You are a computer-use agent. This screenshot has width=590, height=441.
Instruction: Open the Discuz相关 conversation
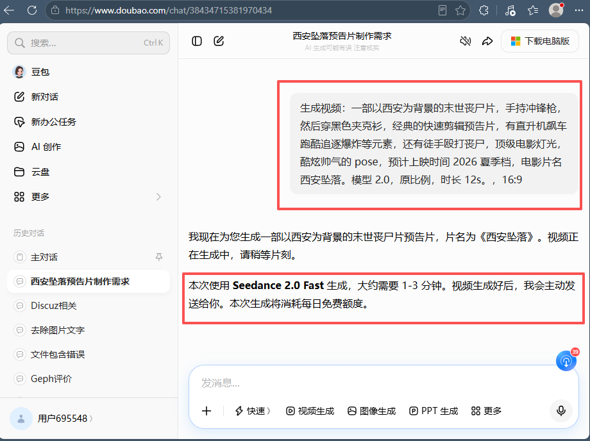point(88,306)
